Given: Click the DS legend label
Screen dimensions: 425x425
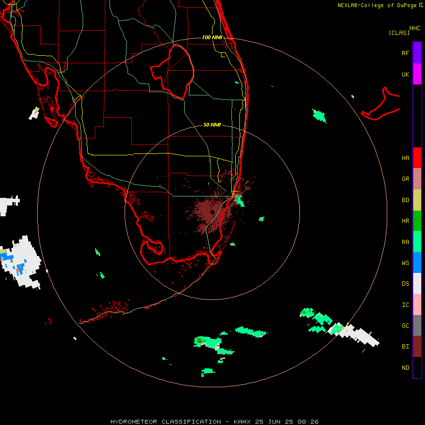Looking at the screenshot, I should click(x=405, y=284).
